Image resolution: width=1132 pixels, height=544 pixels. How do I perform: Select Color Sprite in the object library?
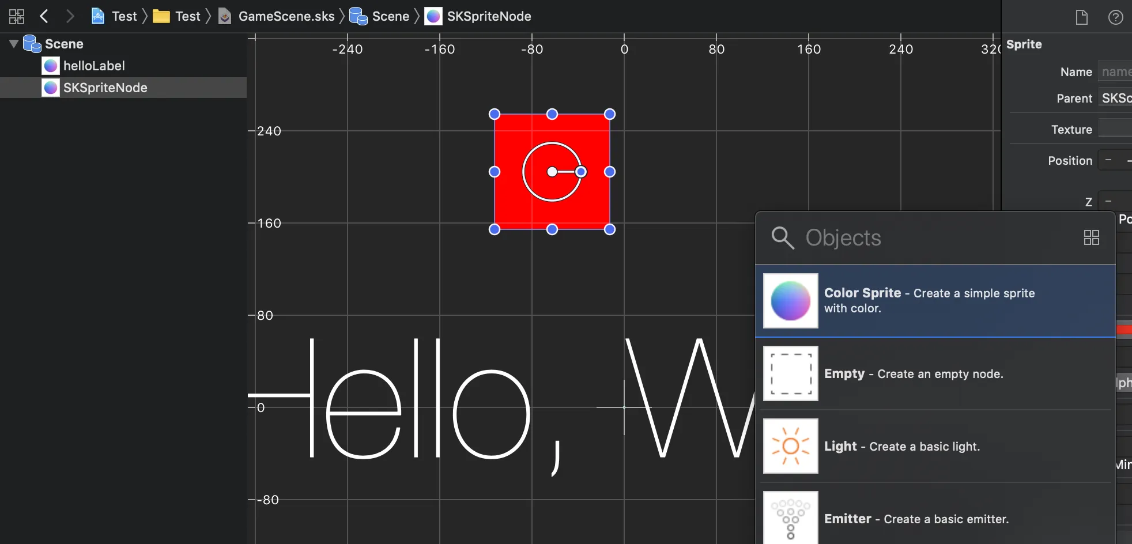(935, 301)
